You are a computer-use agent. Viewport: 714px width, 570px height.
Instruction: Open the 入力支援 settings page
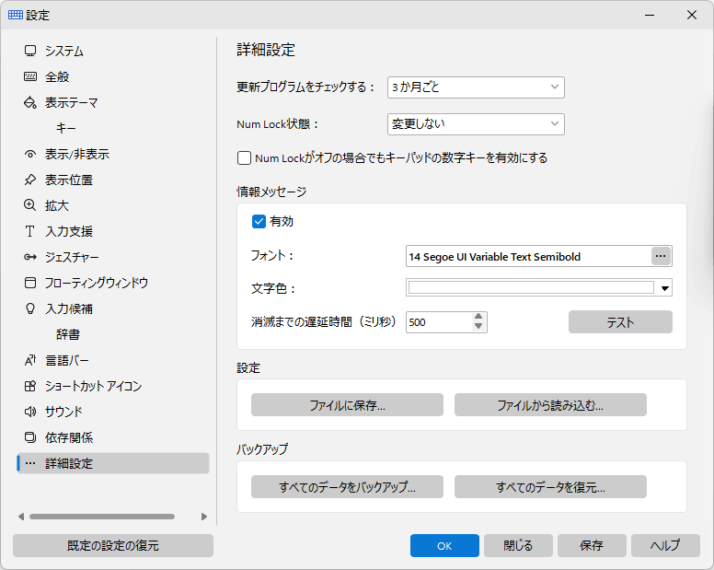(x=113, y=231)
